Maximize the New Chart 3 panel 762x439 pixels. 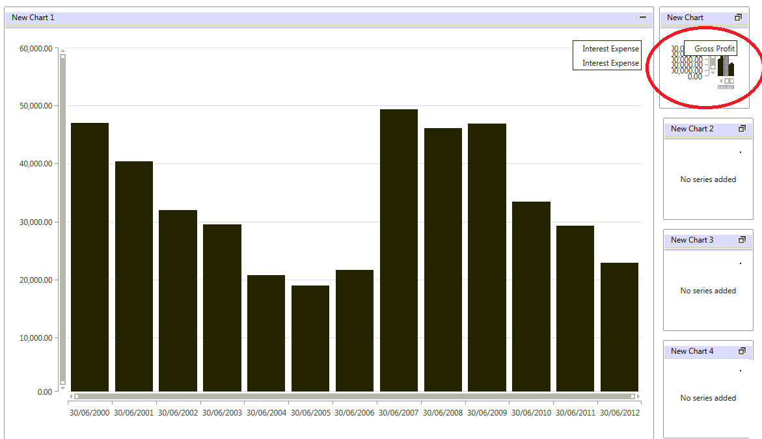point(742,240)
